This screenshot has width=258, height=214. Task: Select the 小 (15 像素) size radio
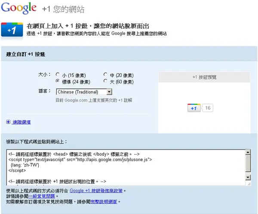(x=58, y=74)
